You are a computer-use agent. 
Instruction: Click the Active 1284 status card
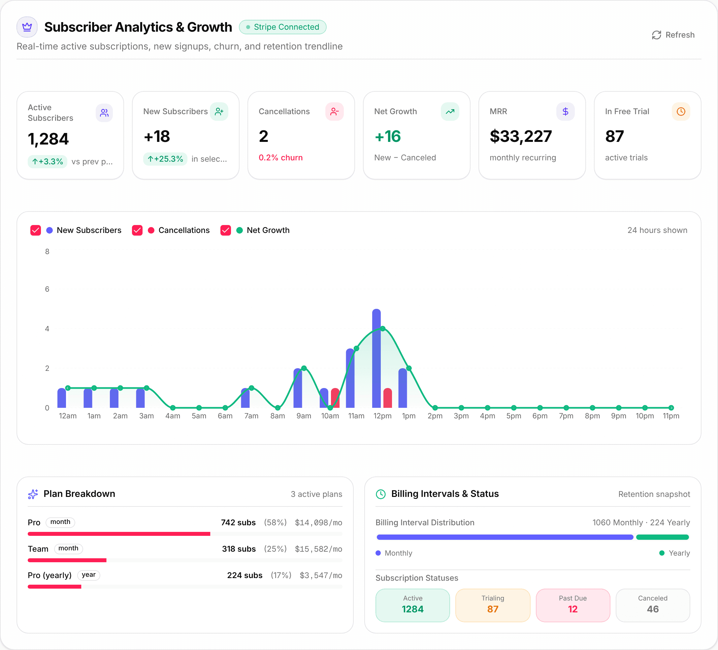pyautogui.click(x=412, y=605)
